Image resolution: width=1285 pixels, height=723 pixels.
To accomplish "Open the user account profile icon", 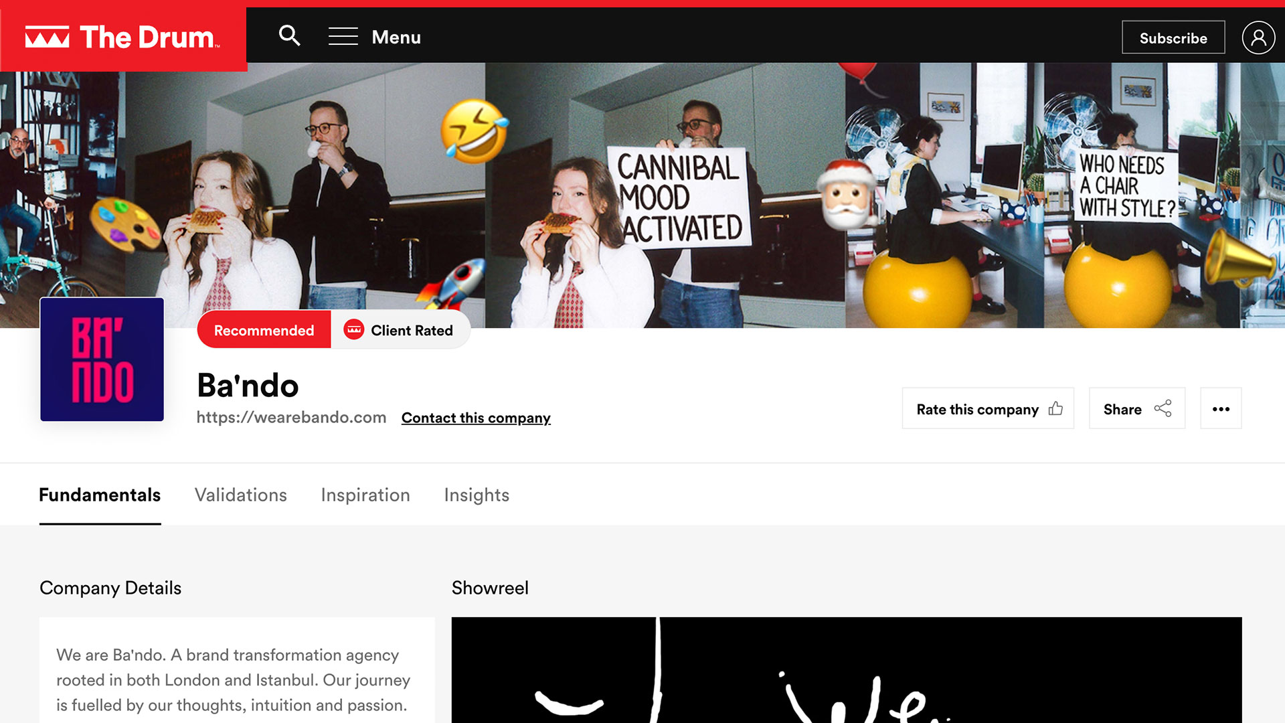I will click(x=1258, y=37).
